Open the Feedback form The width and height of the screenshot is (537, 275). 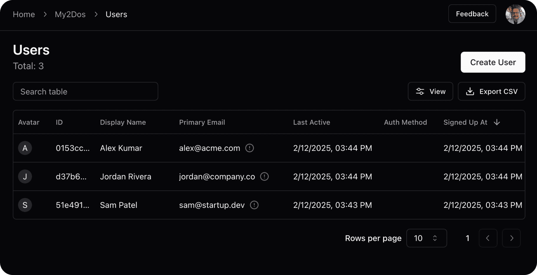click(472, 13)
